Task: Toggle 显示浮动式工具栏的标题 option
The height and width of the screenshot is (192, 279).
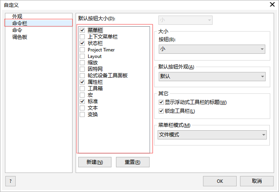Action: click(x=161, y=102)
